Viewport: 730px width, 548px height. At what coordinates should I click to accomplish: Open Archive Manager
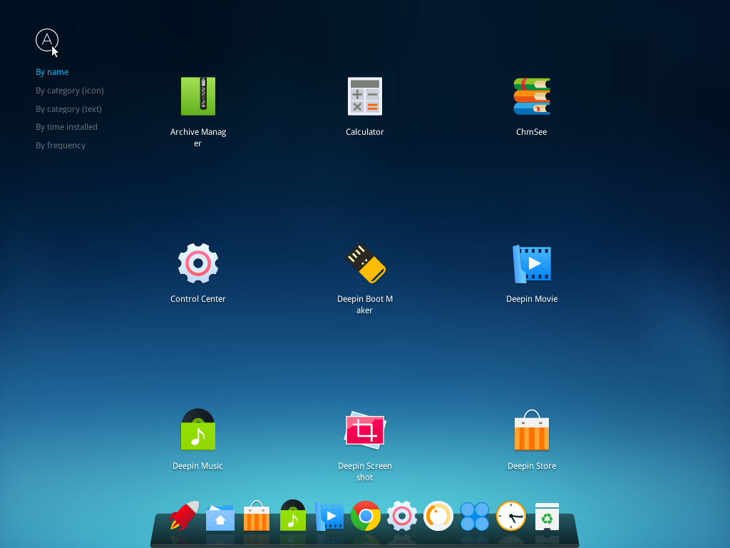point(198,96)
